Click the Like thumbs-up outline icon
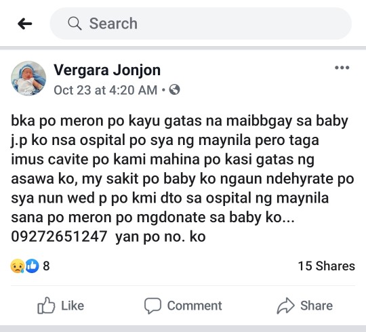This screenshot has height=332, width=366. pos(46,305)
